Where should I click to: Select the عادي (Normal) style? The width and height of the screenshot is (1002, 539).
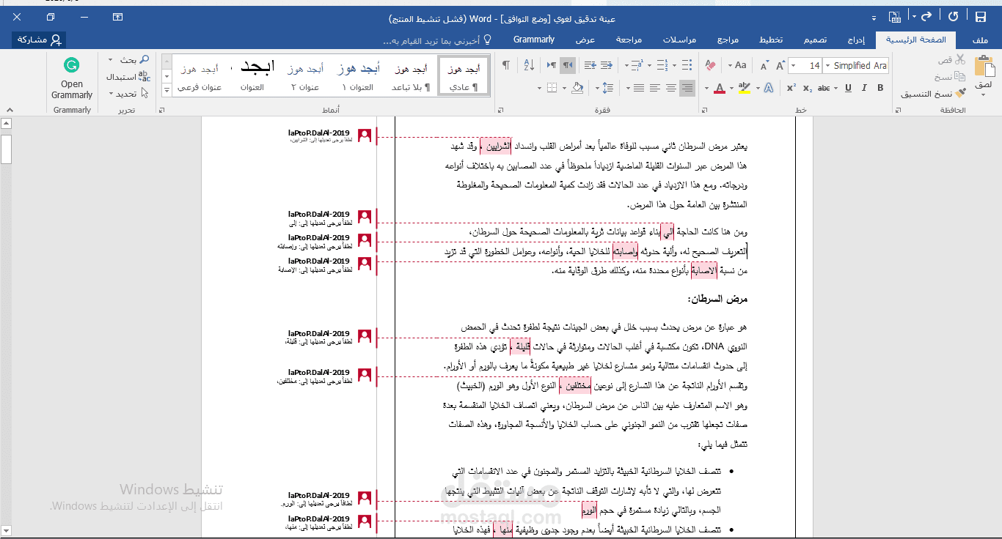(x=464, y=76)
